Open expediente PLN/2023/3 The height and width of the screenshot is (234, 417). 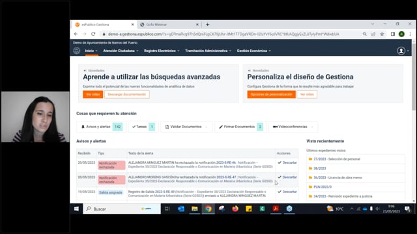pos(323,187)
